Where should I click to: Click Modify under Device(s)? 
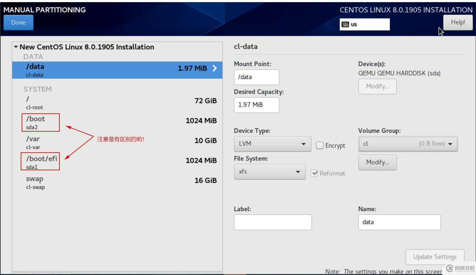377,87
